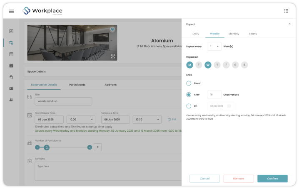Switch to the Monthly tab
The width and height of the screenshot is (299, 189).
234,34
